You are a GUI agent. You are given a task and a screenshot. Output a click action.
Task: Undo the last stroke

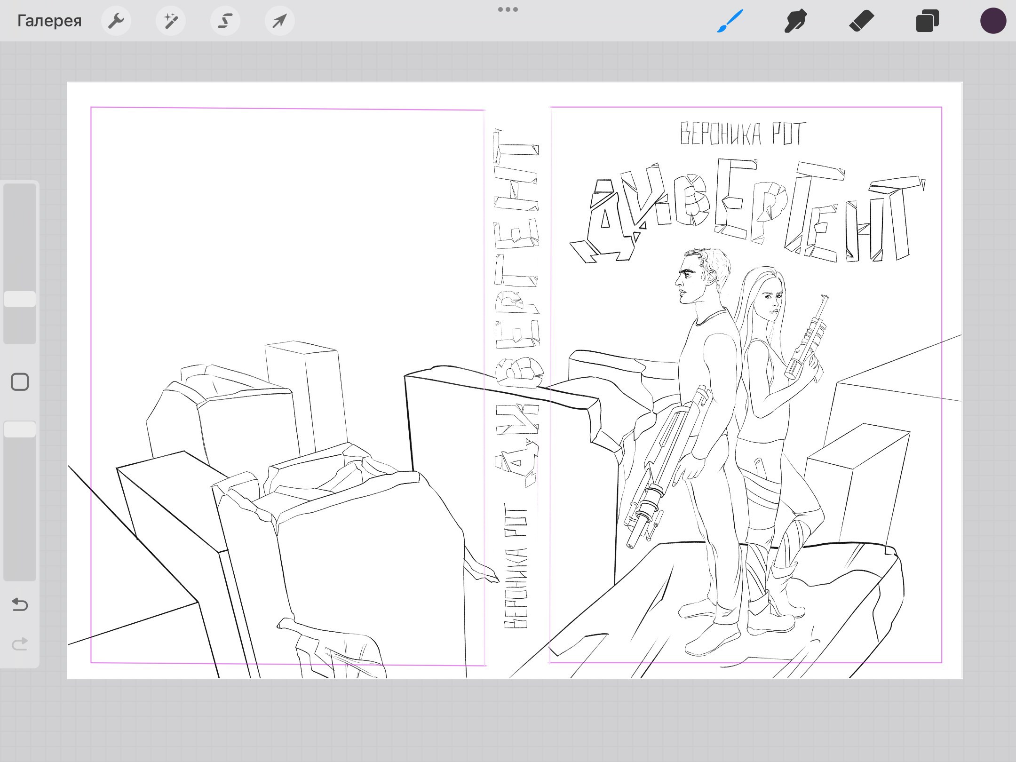point(20,604)
